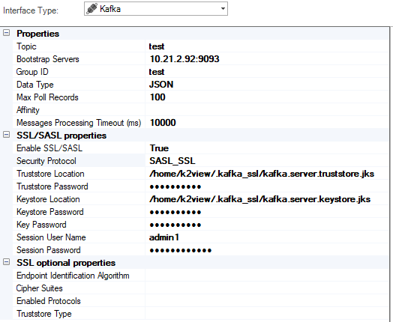Open the Interface Type dropdown arrow

(223, 9)
